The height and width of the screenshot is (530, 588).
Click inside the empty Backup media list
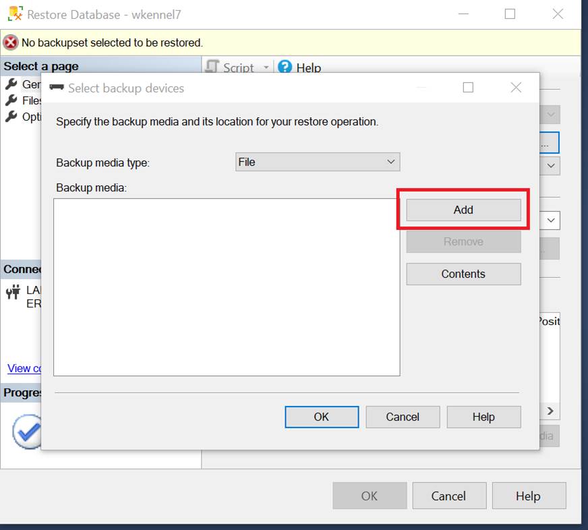click(x=227, y=287)
